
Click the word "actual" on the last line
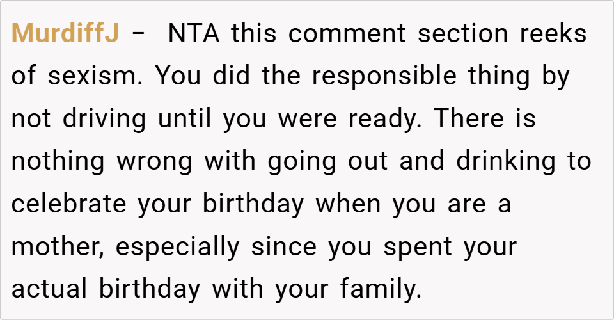pyautogui.click(x=51, y=289)
